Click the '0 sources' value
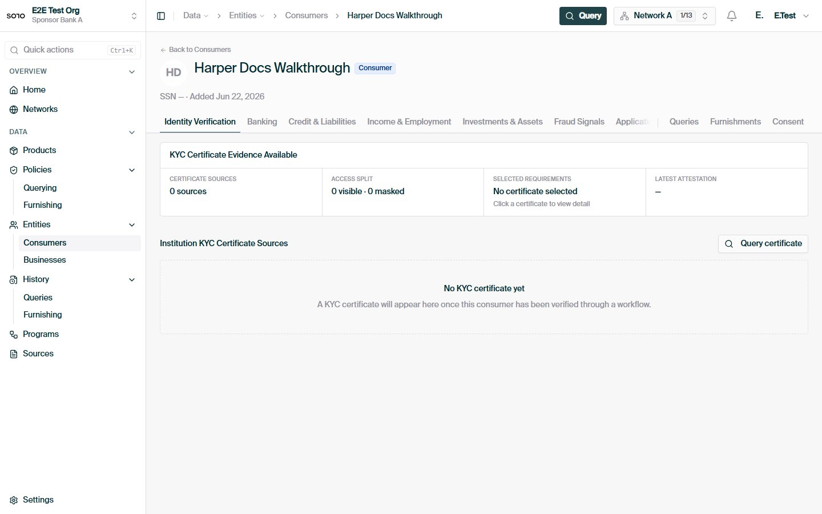This screenshot has height=514, width=822. (188, 191)
